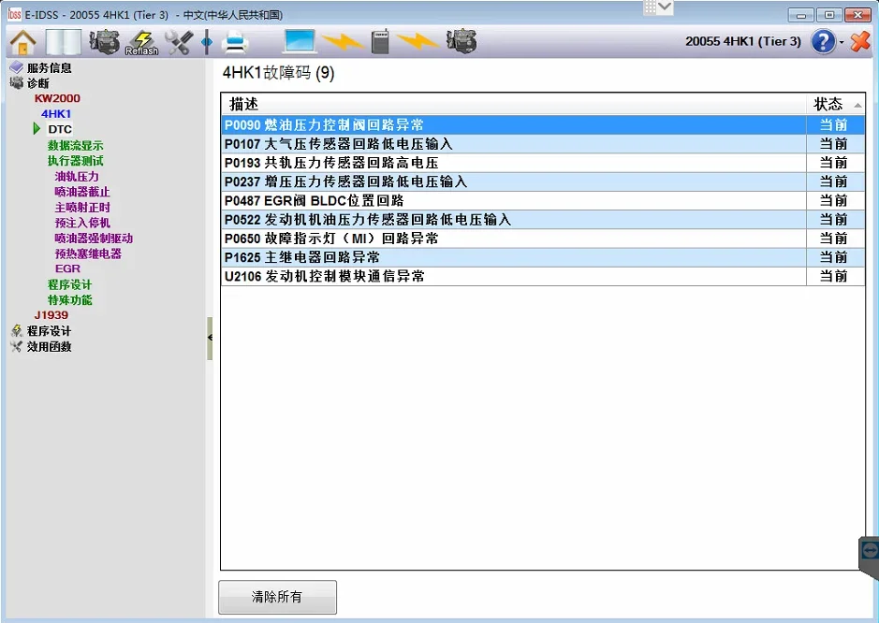Select the 喷油器截止 test
The image size is (879, 623).
82,192
